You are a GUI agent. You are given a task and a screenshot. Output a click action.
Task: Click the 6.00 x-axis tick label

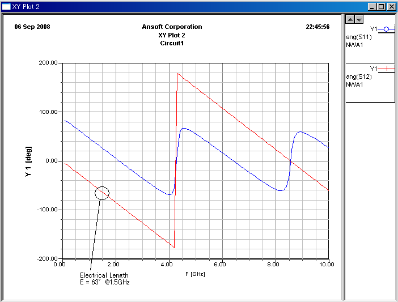click(220, 265)
